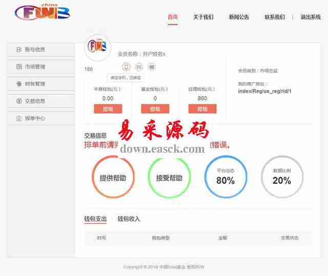Click the round FWB member avatar
This screenshot has width=328, height=276.
click(97, 47)
